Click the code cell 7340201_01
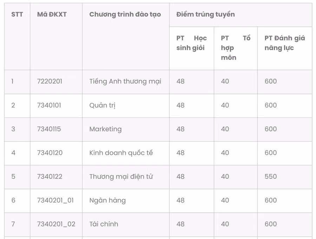 pos(55,200)
